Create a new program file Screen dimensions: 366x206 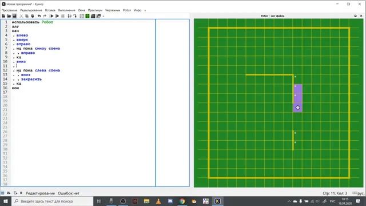pos(3,16)
